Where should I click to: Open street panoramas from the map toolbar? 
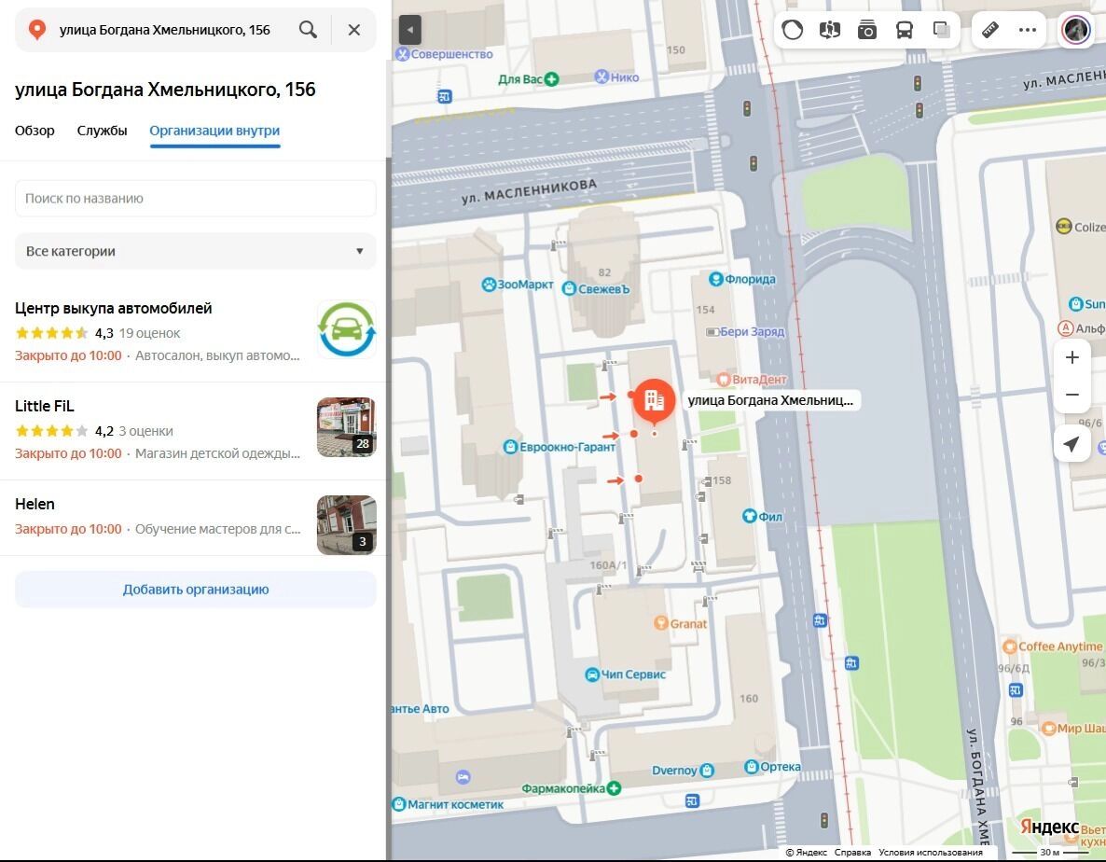point(830,30)
